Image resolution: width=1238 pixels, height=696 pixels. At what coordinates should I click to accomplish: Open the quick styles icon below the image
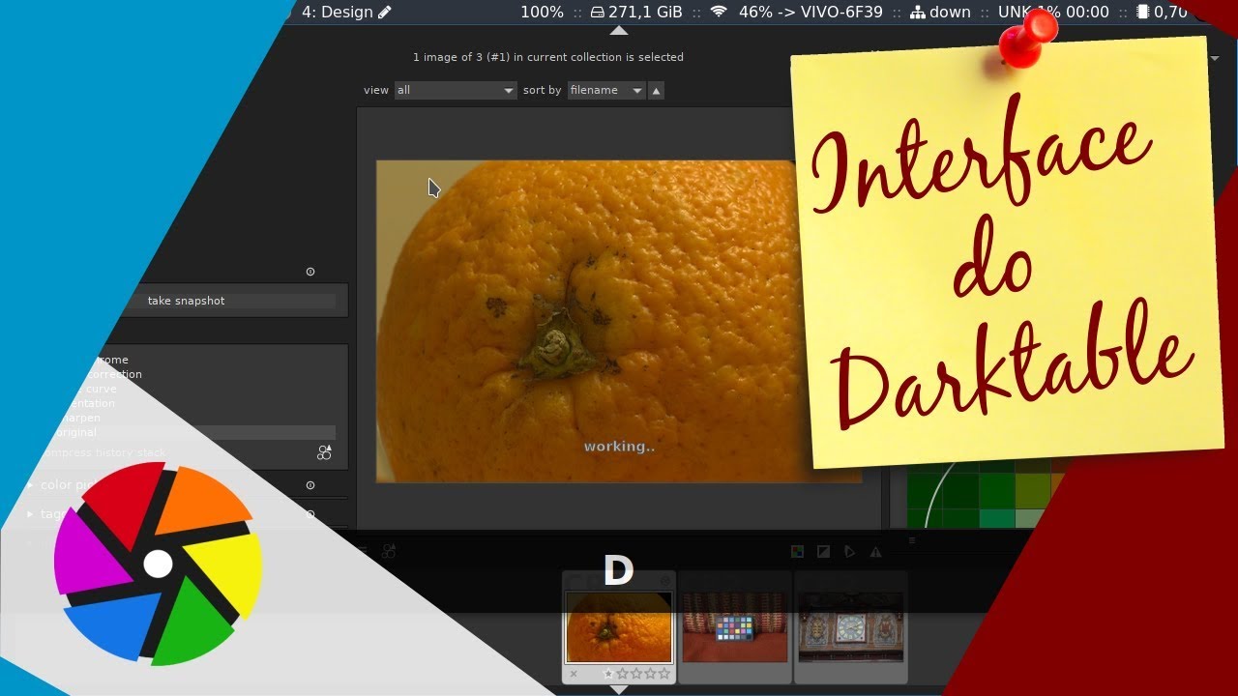point(389,551)
